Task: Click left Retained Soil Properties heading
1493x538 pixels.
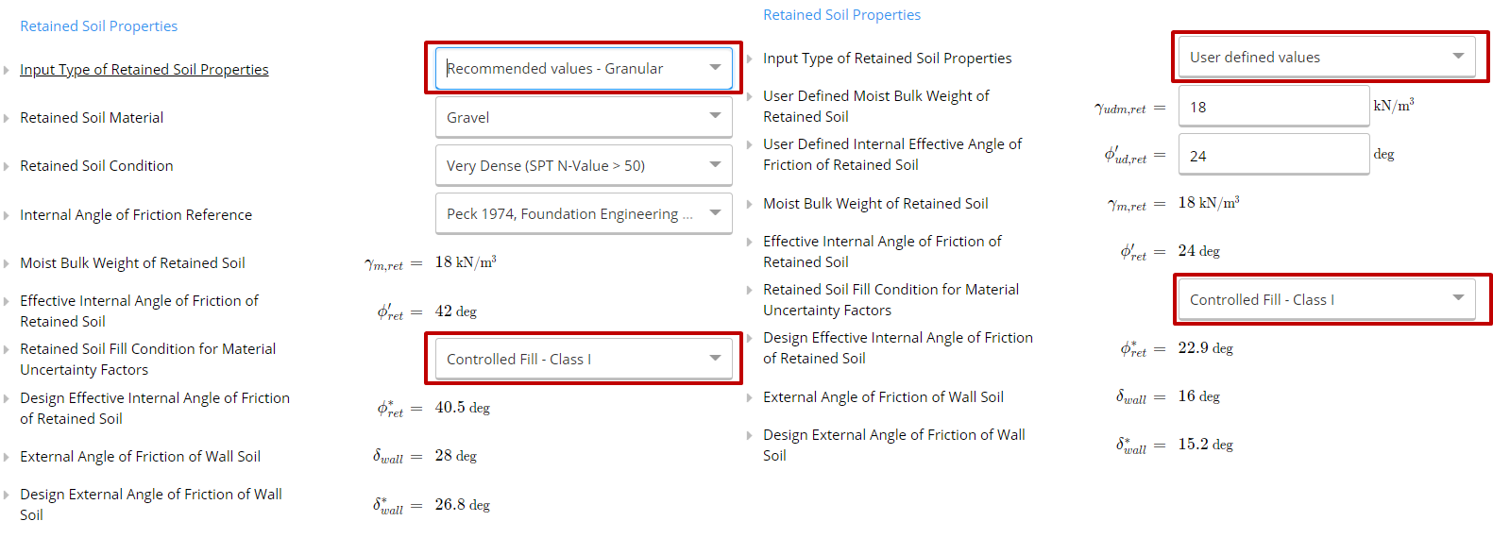Action: [x=98, y=26]
